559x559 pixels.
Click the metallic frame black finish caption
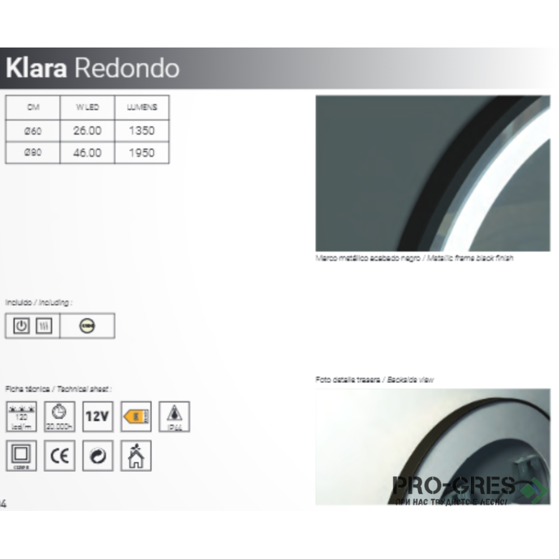(414, 258)
